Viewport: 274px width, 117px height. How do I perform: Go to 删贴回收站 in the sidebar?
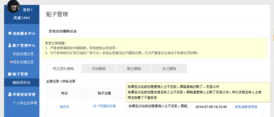[x=21, y=82]
